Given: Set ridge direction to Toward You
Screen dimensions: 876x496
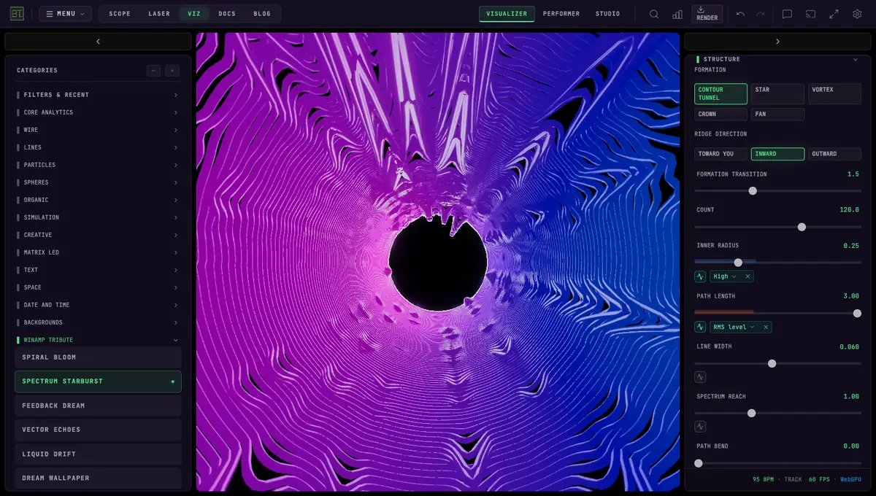Looking at the screenshot, I should tap(721, 154).
